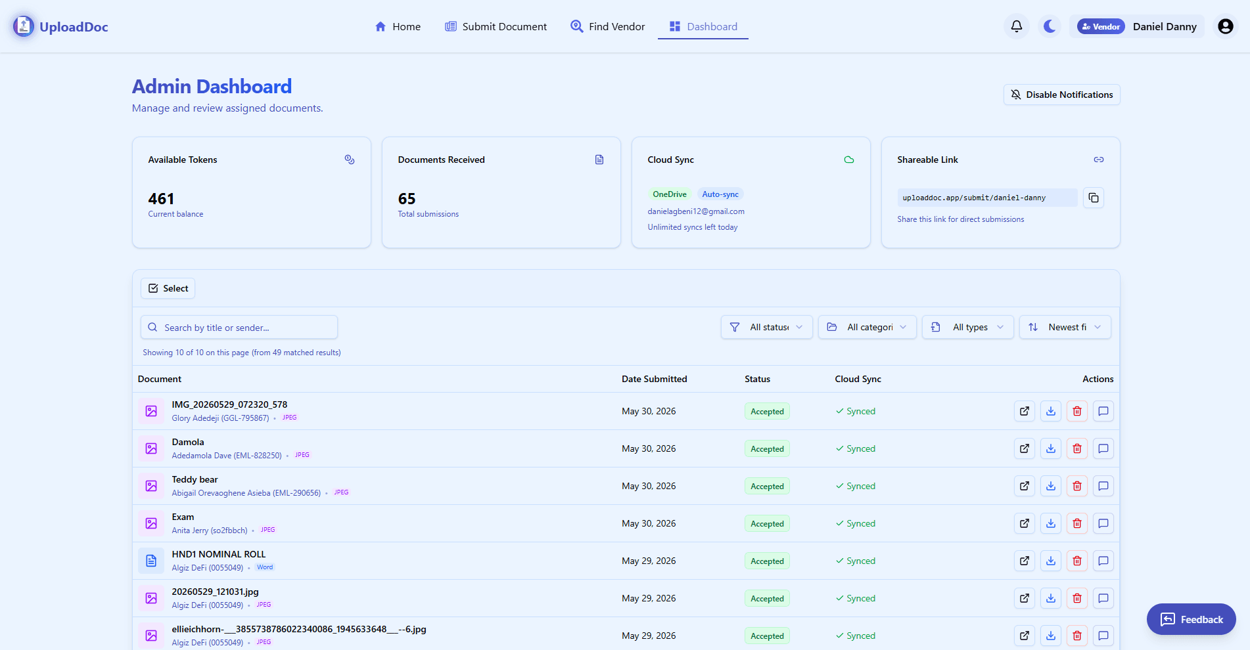This screenshot has width=1250, height=650.
Task: Click the Vendor role badge
Action: point(1101,26)
